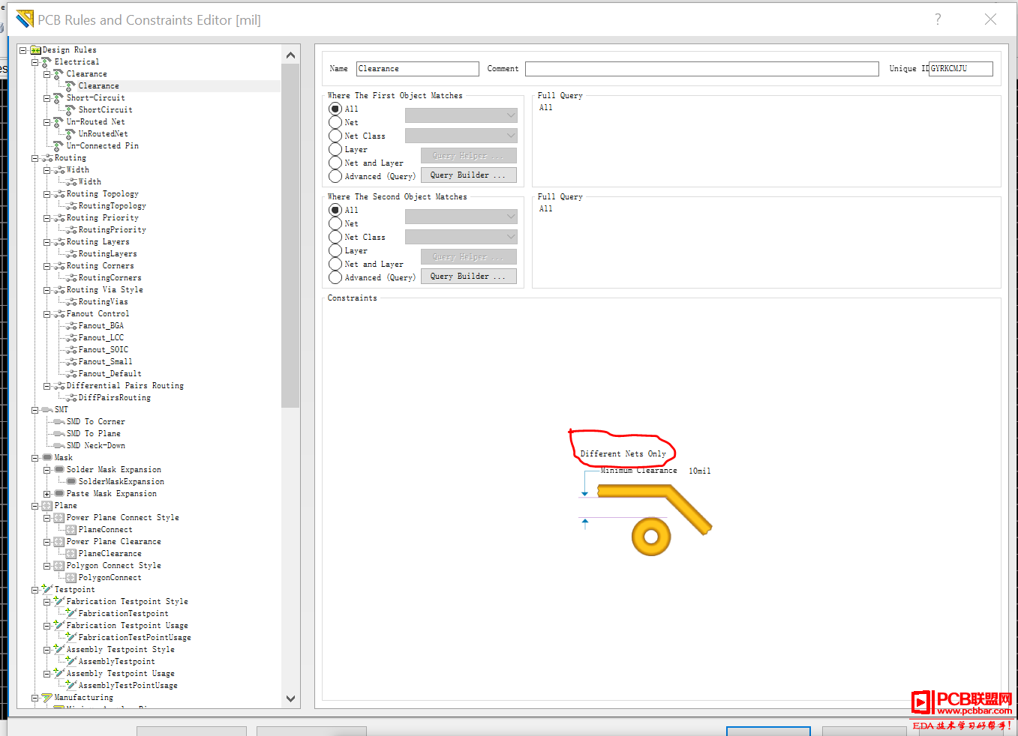
Task: Expand the Paste Mask Expansion node
Action: pos(47,494)
